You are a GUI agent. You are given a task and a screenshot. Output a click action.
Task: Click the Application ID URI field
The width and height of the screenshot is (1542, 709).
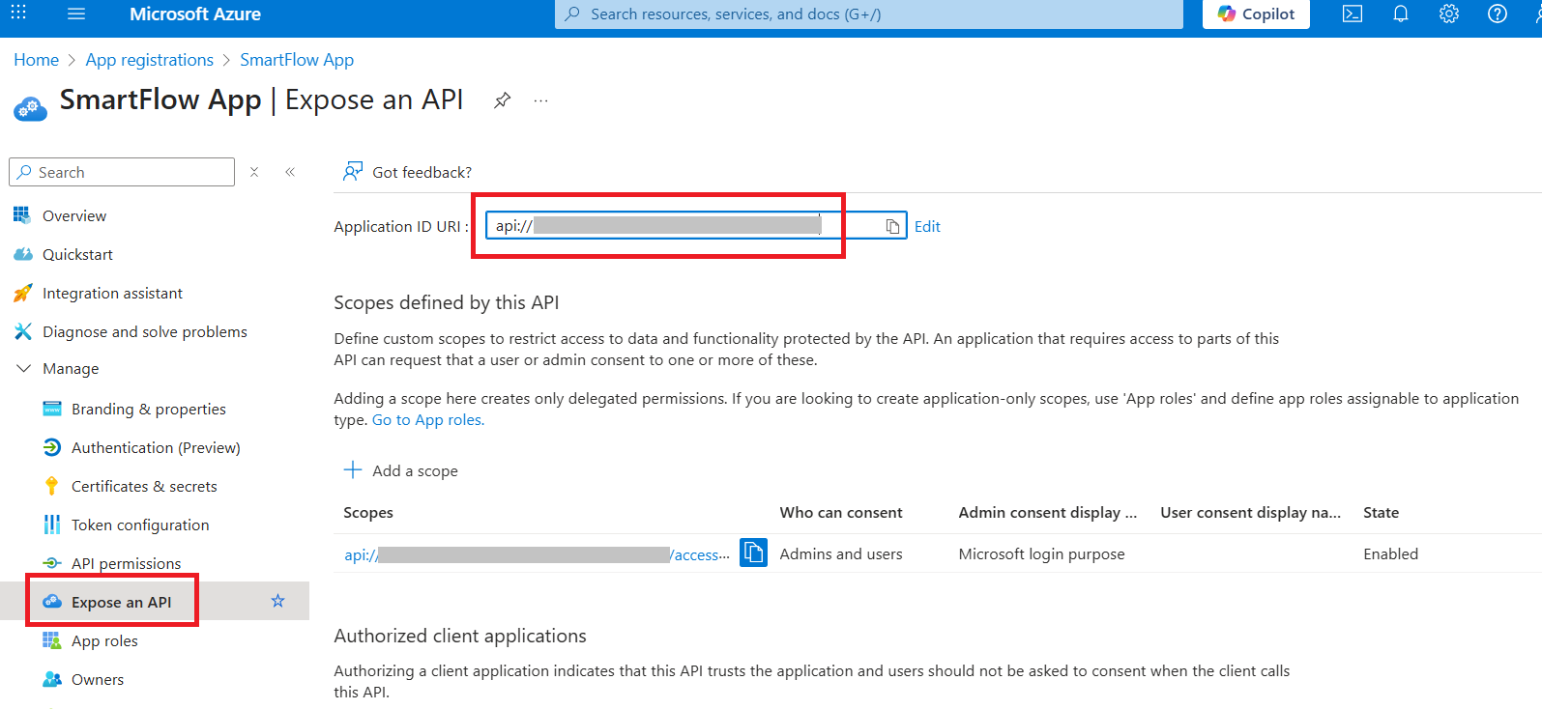coord(696,225)
